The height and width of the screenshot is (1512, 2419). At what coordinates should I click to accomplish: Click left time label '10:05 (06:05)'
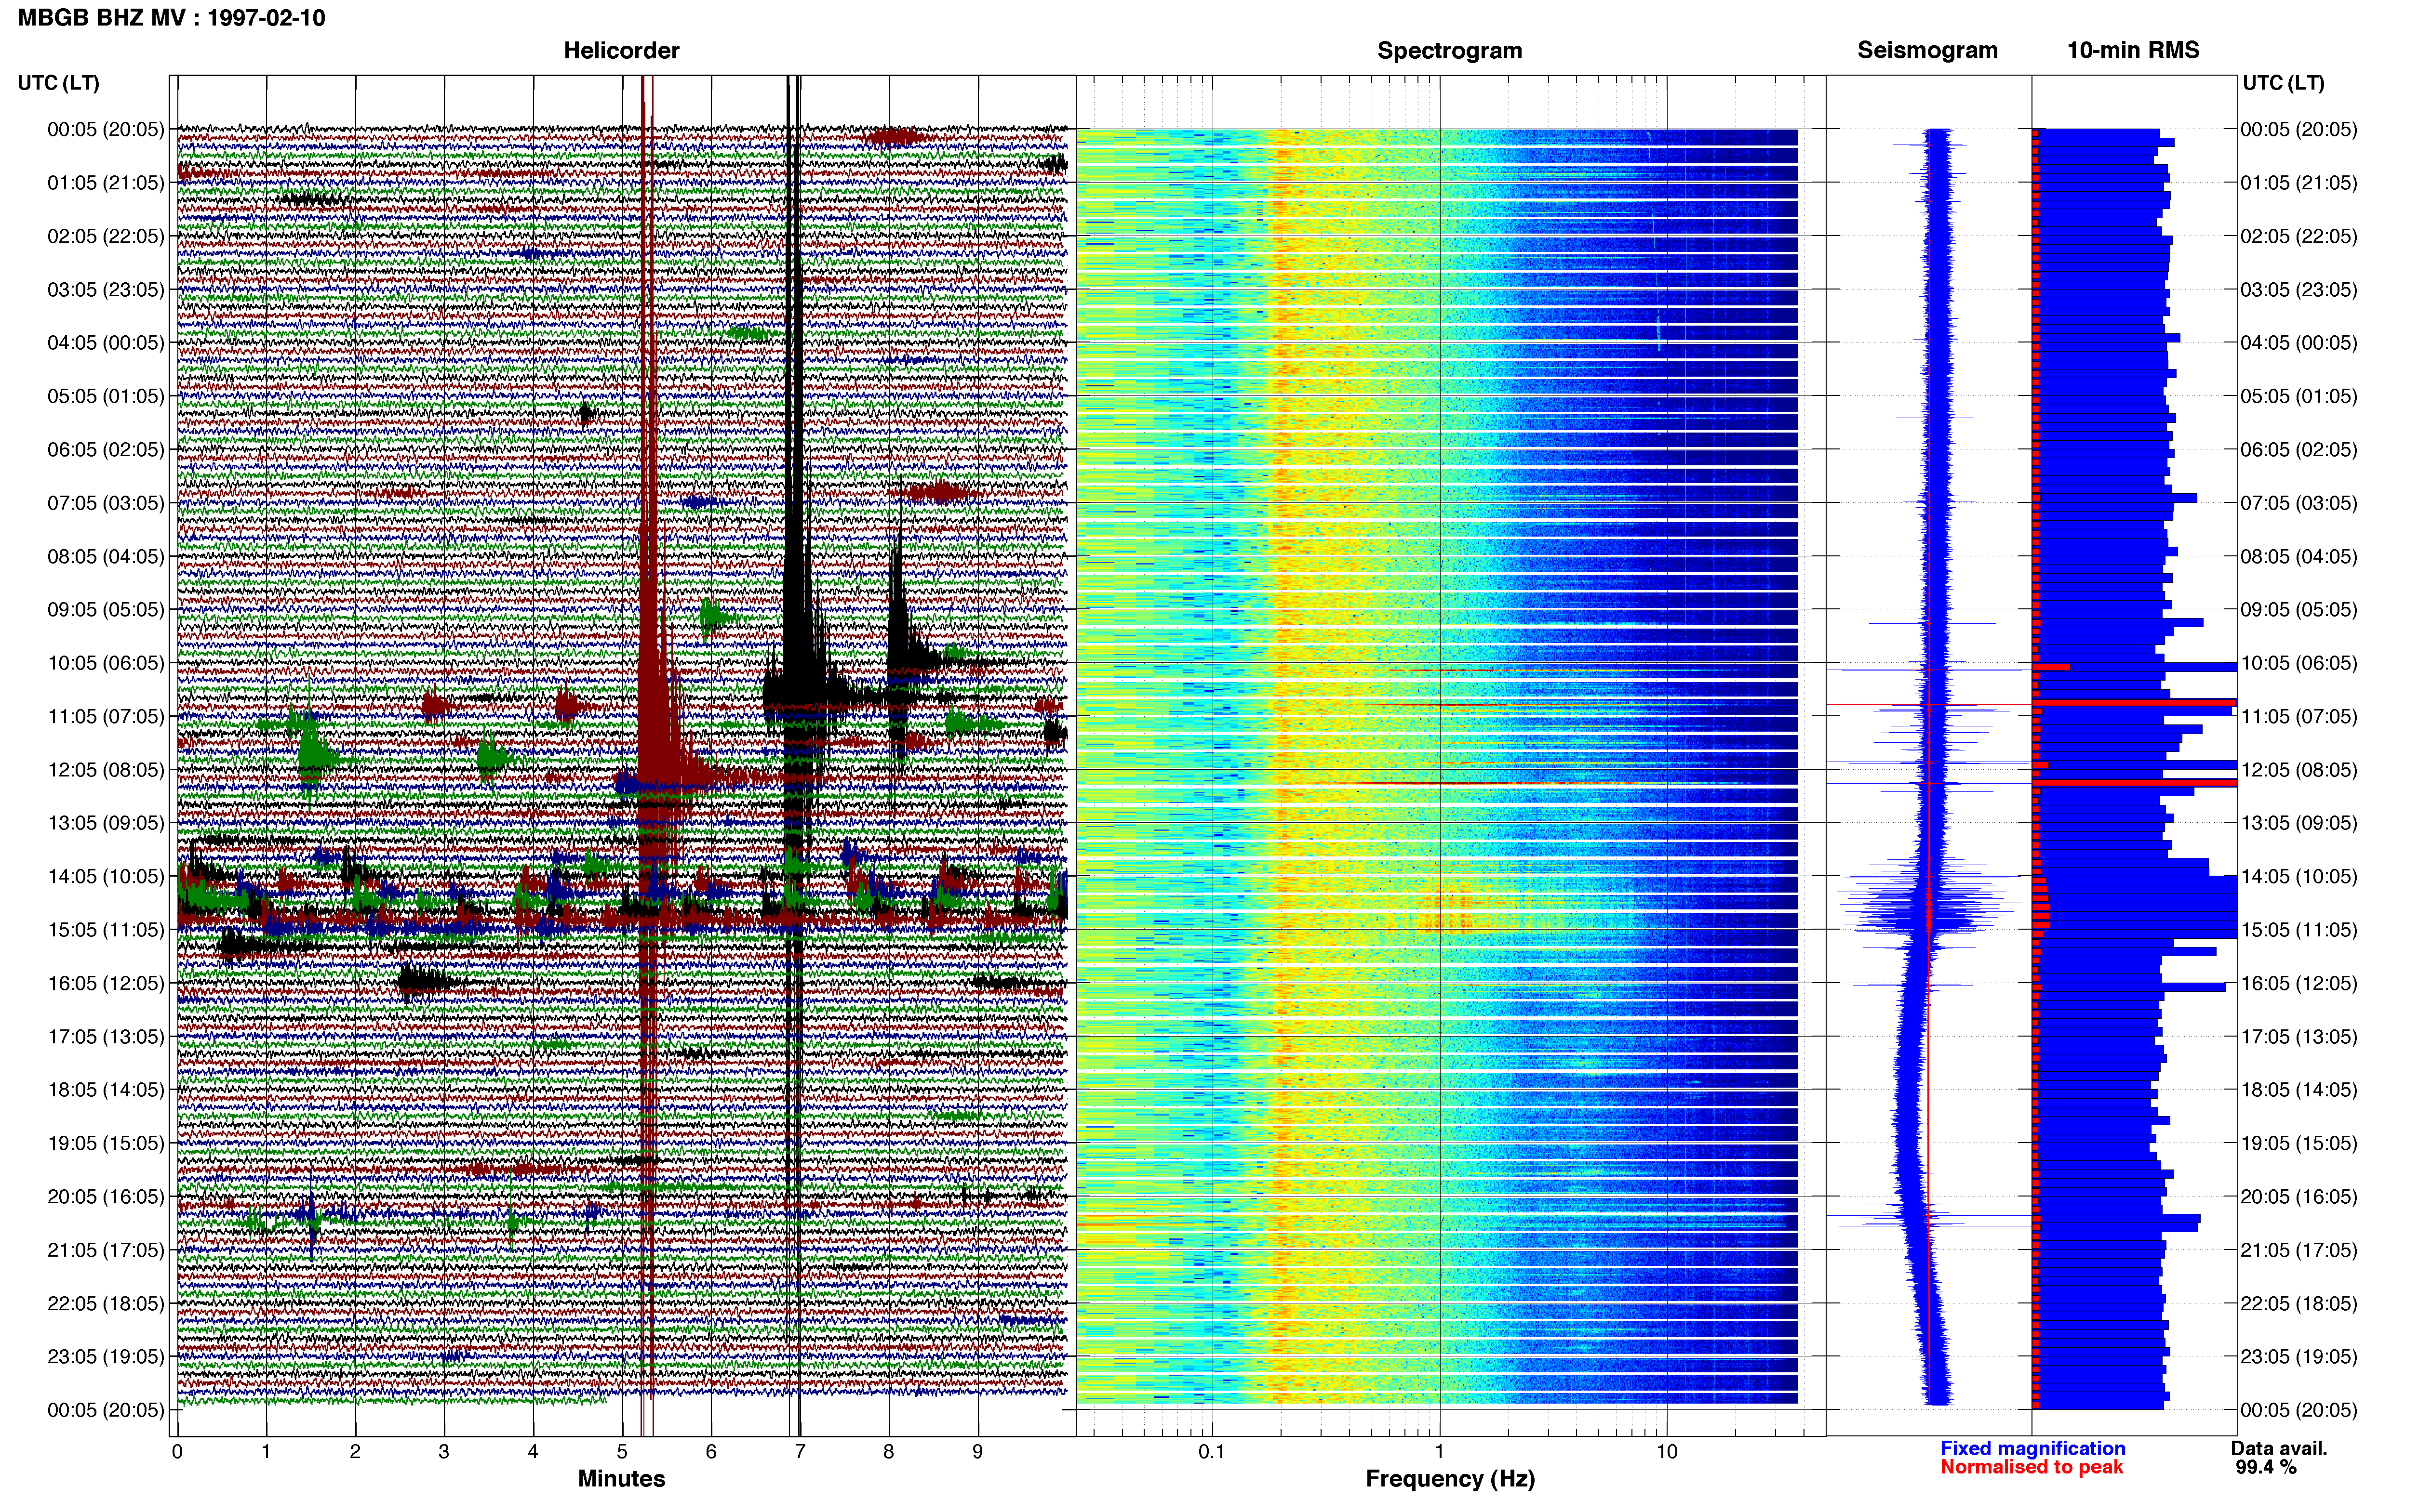[105, 663]
